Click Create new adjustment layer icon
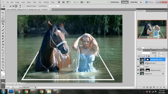Viewport: 168px width, 94px height. tap(154, 87)
